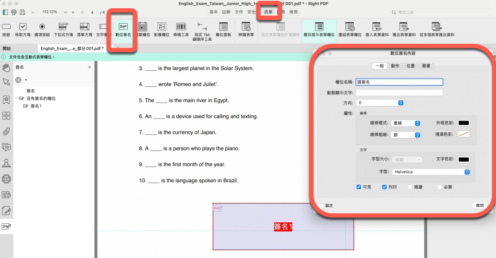This screenshot has width=496, height=258.
Task: Select the 一般 tab in dialog
Action: (x=380, y=66)
